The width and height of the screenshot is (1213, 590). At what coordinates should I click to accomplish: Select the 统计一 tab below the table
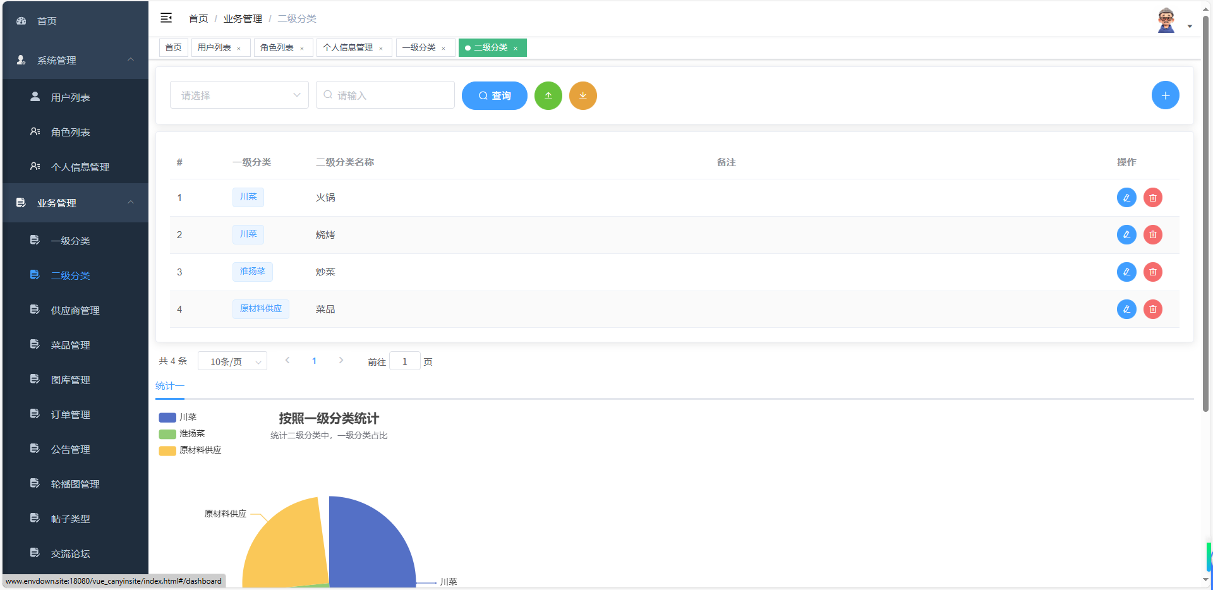(x=169, y=385)
